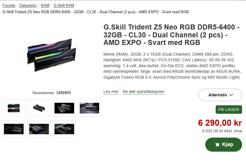Viewport: 246px width, 164px height.
Task: Select last thumbnail in second row
Action: (64, 129)
